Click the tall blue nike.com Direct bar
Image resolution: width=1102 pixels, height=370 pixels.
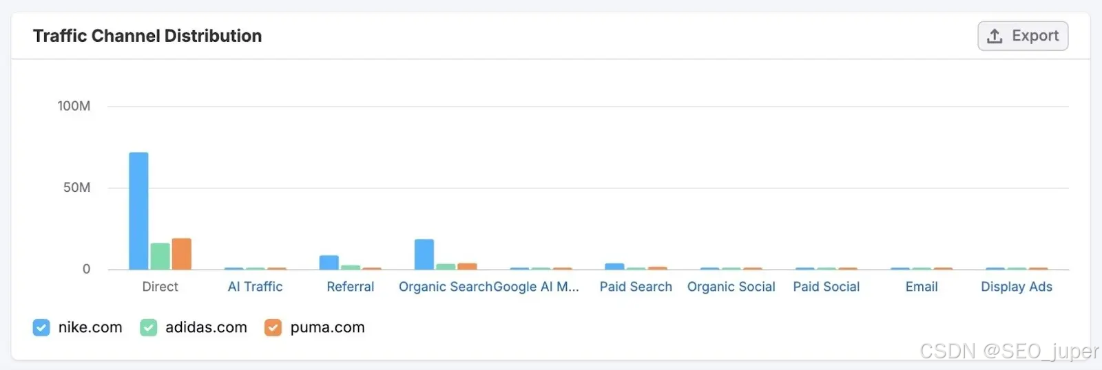tap(138, 211)
